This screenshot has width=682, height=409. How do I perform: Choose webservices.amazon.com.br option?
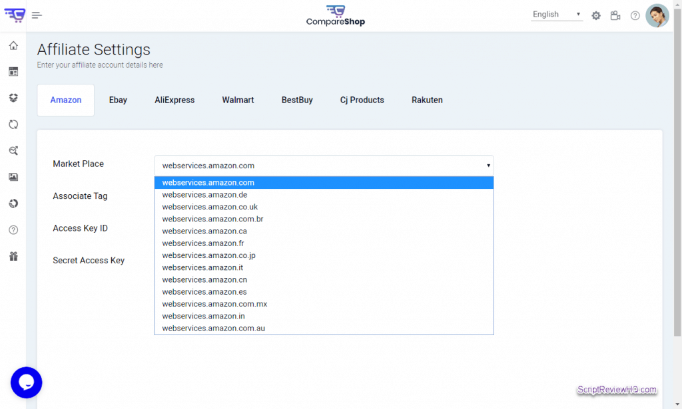[x=324, y=219]
